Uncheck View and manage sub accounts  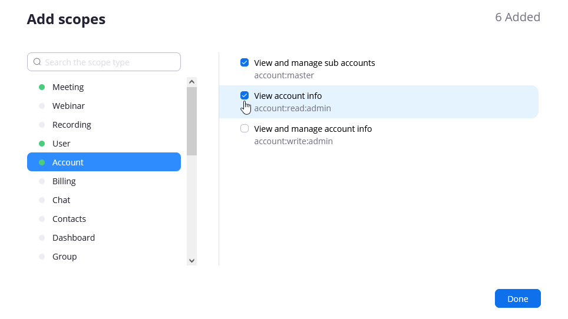point(245,62)
